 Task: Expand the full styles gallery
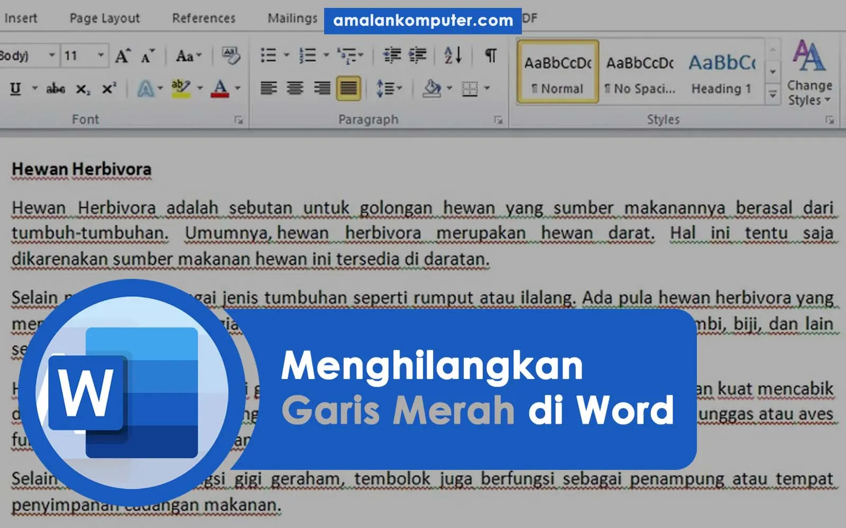[773, 95]
